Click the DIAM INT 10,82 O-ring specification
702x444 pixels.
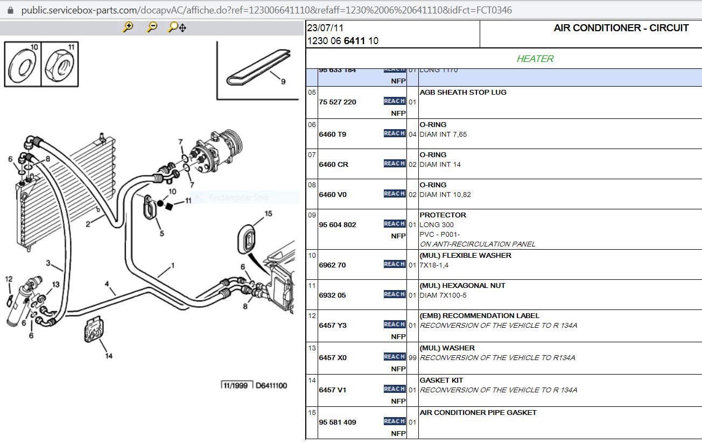pos(446,195)
